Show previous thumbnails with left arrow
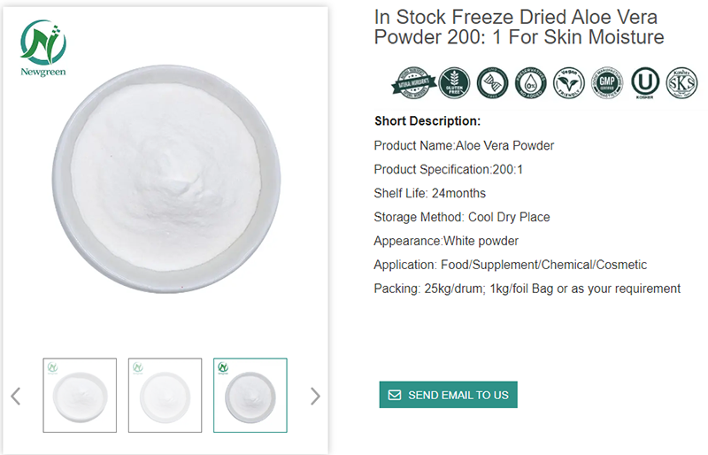 16,396
